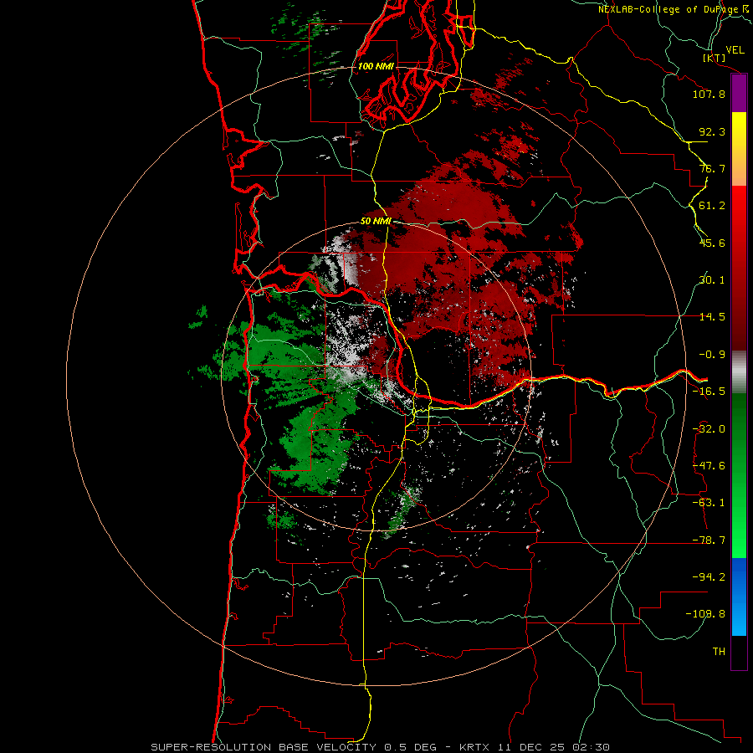Select the 14.5 scale value
The image size is (753, 753).
pyautogui.click(x=712, y=317)
